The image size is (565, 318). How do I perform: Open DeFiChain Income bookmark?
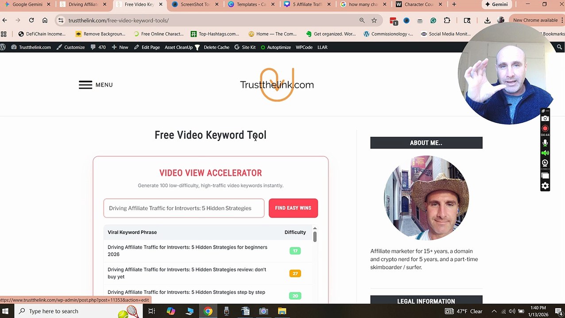point(42,34)
